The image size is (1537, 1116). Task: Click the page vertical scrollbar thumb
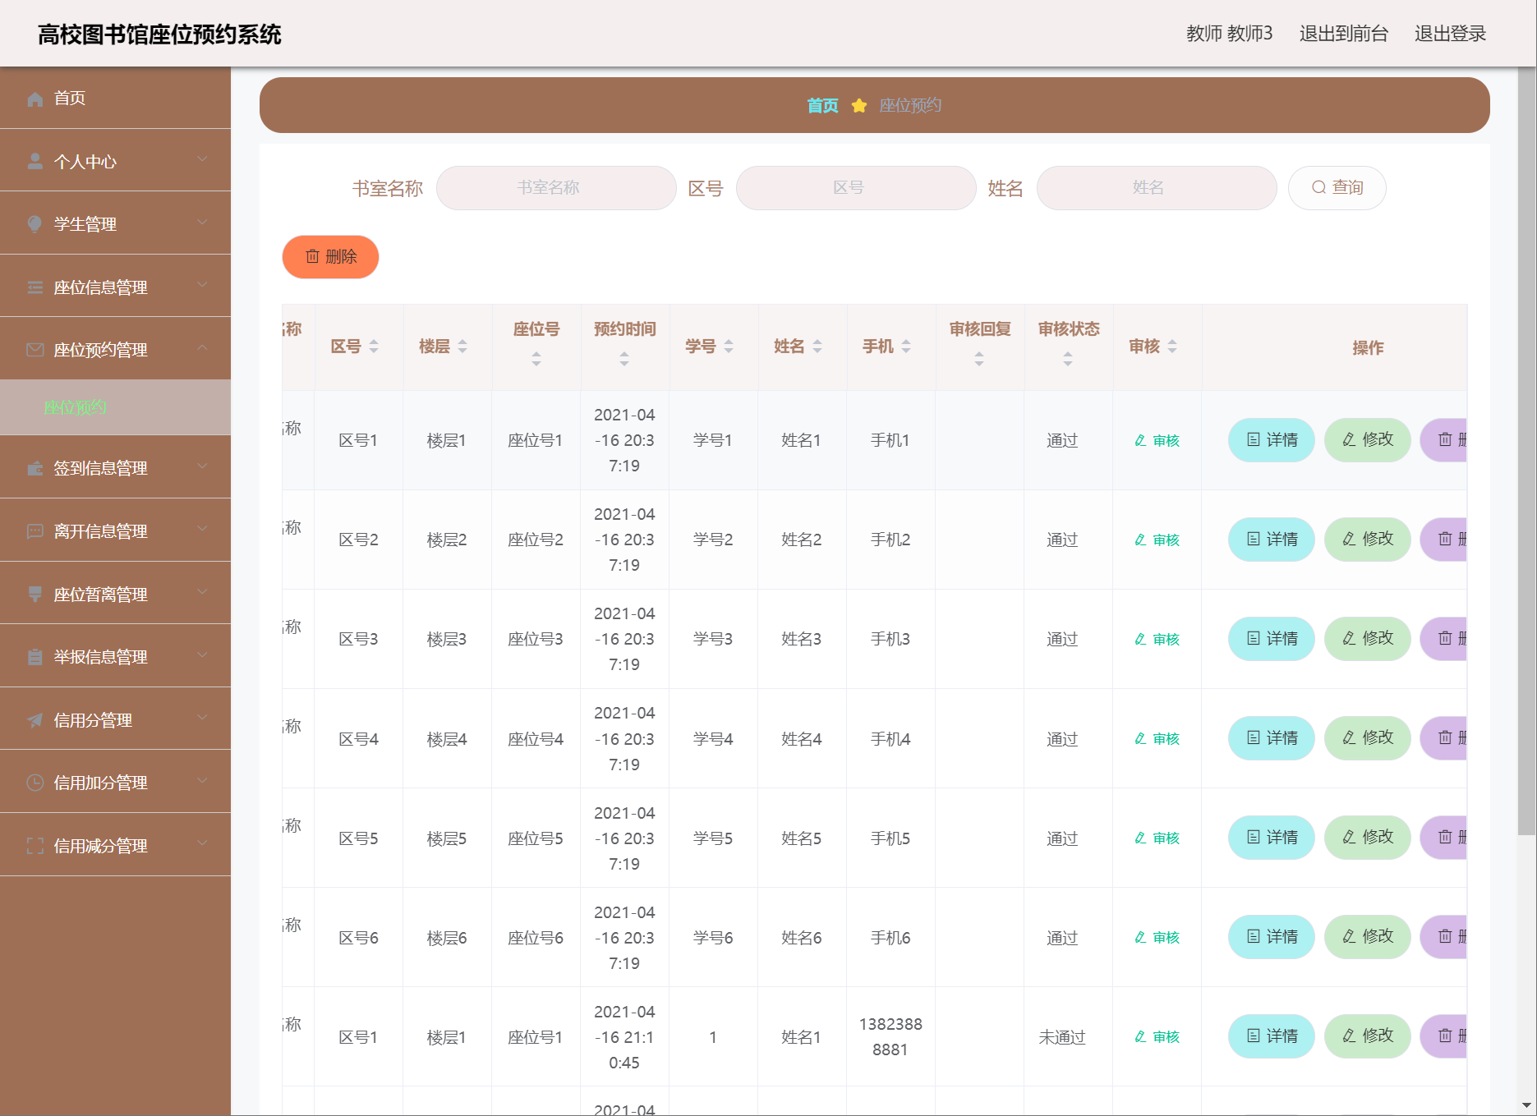pos(1526,452)
